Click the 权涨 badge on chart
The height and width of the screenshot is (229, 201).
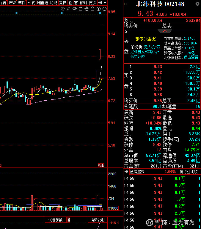pyautogui.click(x=101, y=165)
